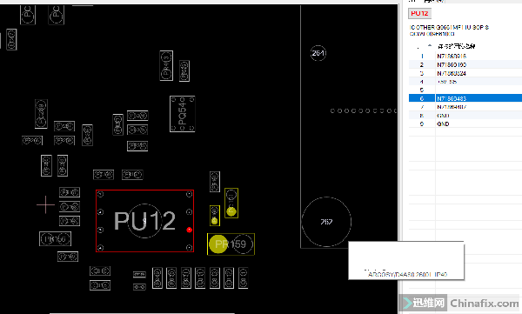Select pin 4 row in the pin list
The width and height of the screenshot is (522, 314).
[x=465, y=82]
